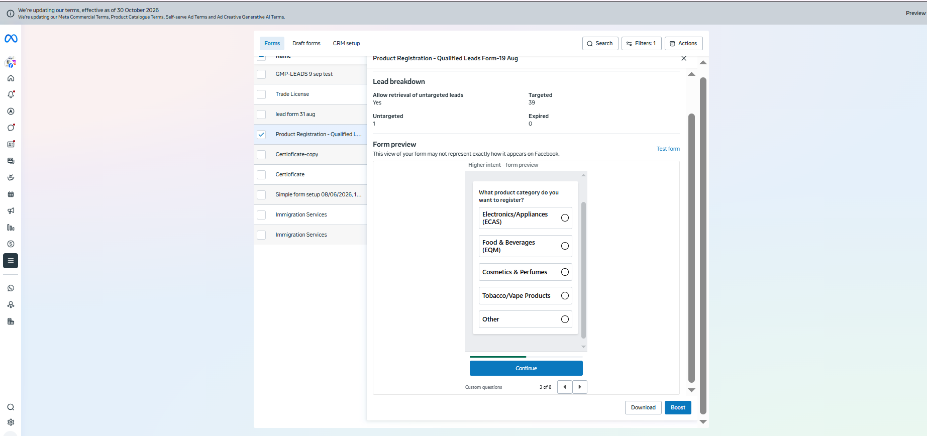927x436 pixels.
Task: Select the Food & Beverages (EQM) option
Action: coord(525,246)
